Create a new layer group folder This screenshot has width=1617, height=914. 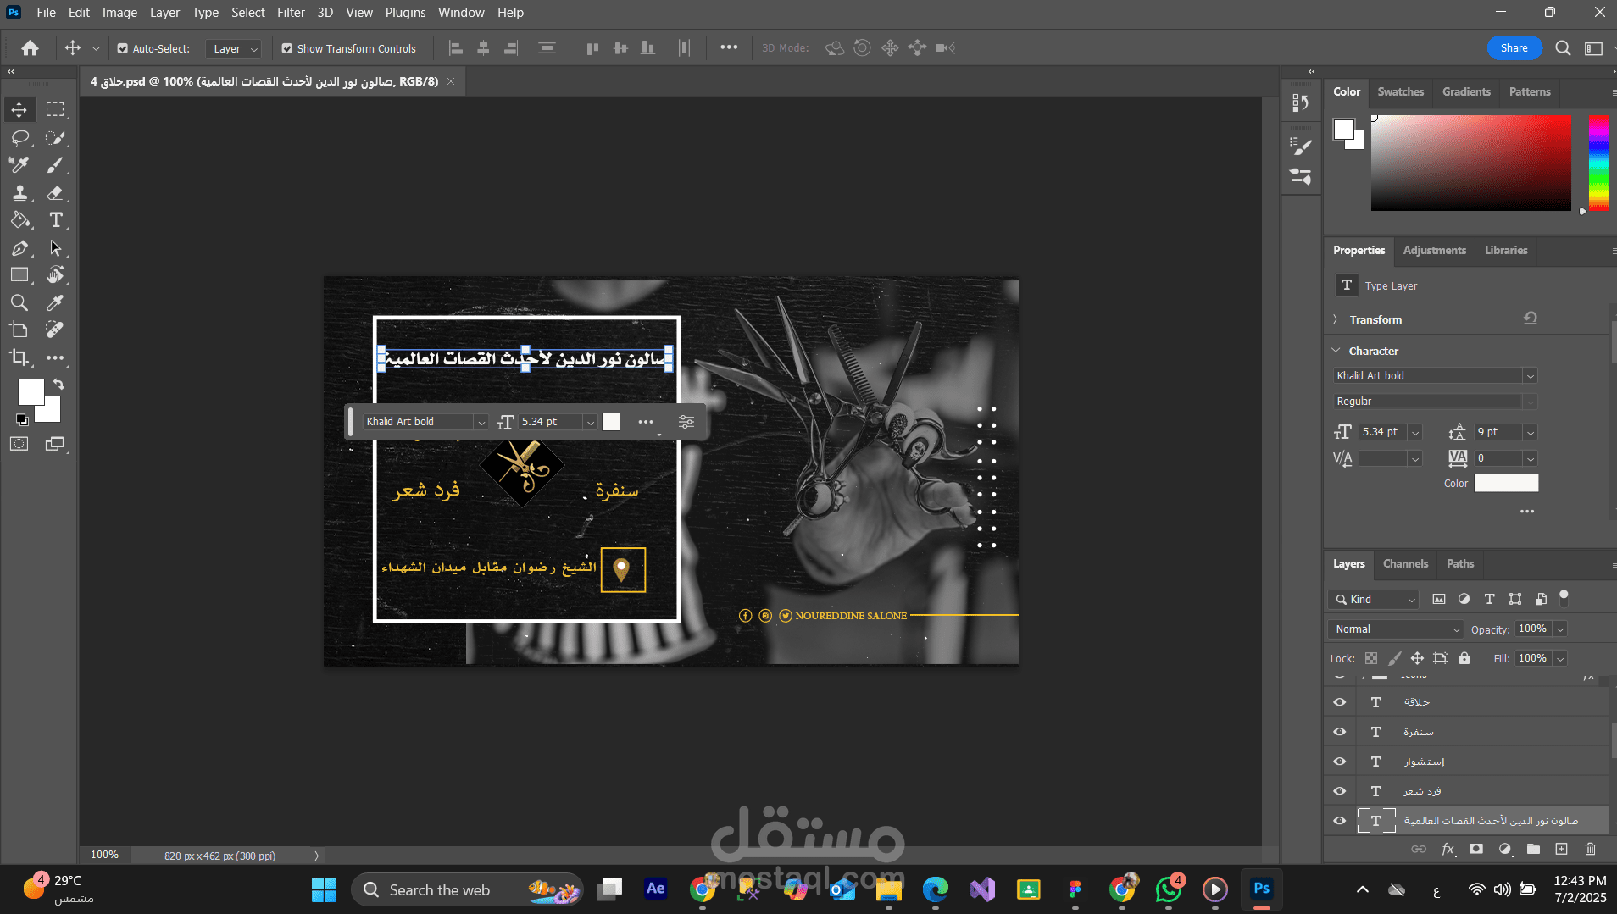1533,849
